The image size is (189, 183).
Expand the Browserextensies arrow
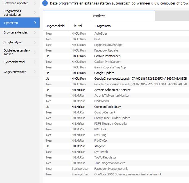click(x=35, y=32)
